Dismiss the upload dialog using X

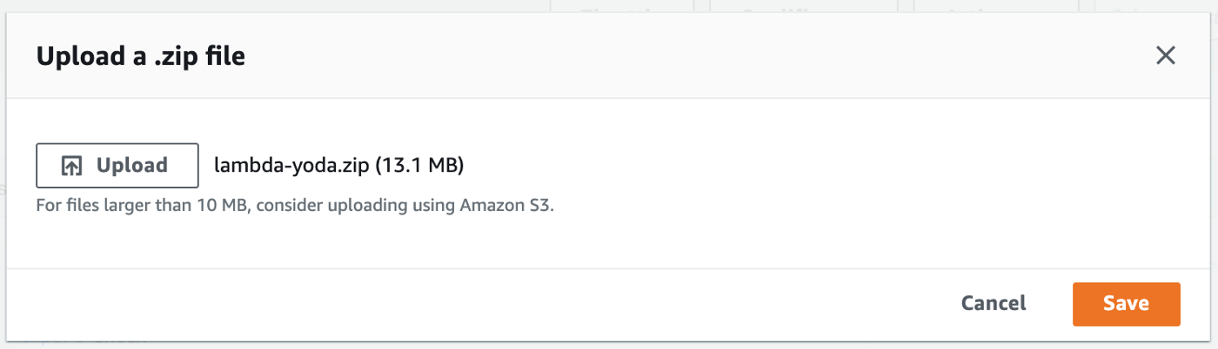pos(1165,56)
